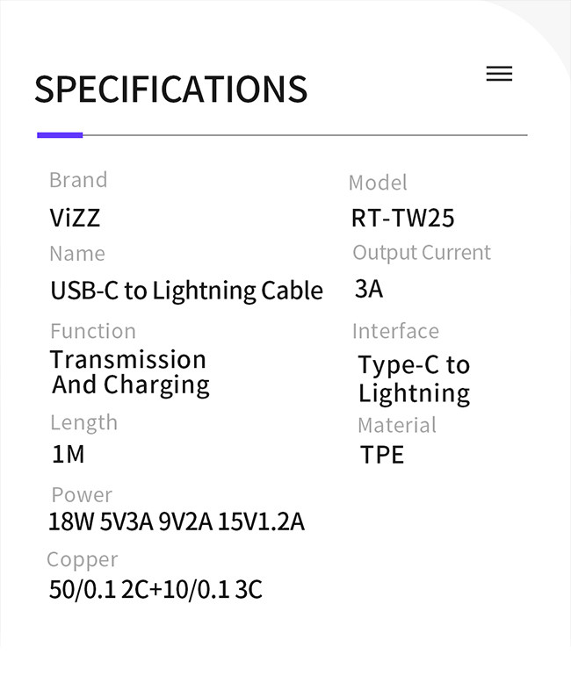571x676 pixels.
Task: Click the Transmission And Charging text
Action: click(x=129, y=372)
